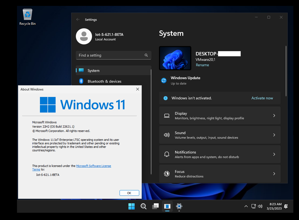Click the Settings page vertical scrollbar

[286, 71]
